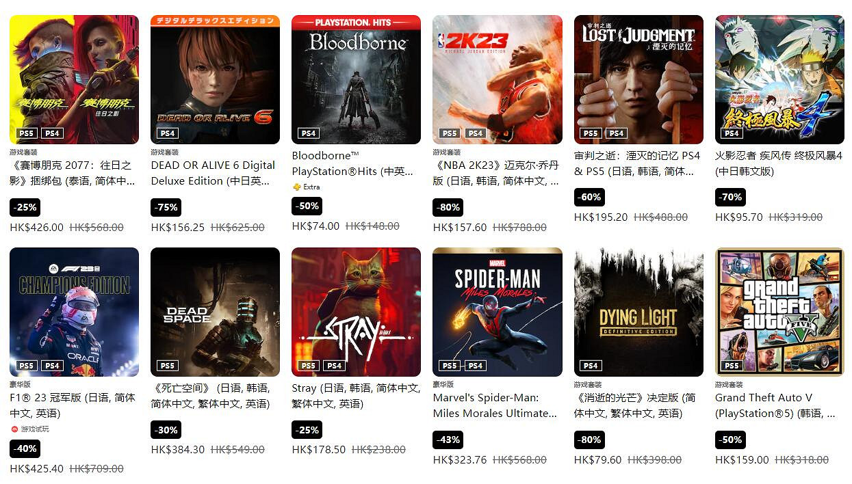Click the PS5 badge on Cyberpunk 2077 cover
The height and width of the screenshot is (484, 852).
point(27,133)
